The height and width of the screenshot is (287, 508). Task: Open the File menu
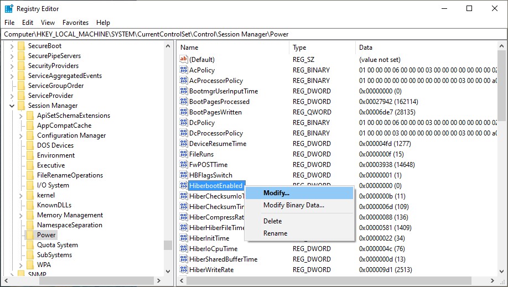click(x=9, y=22)
